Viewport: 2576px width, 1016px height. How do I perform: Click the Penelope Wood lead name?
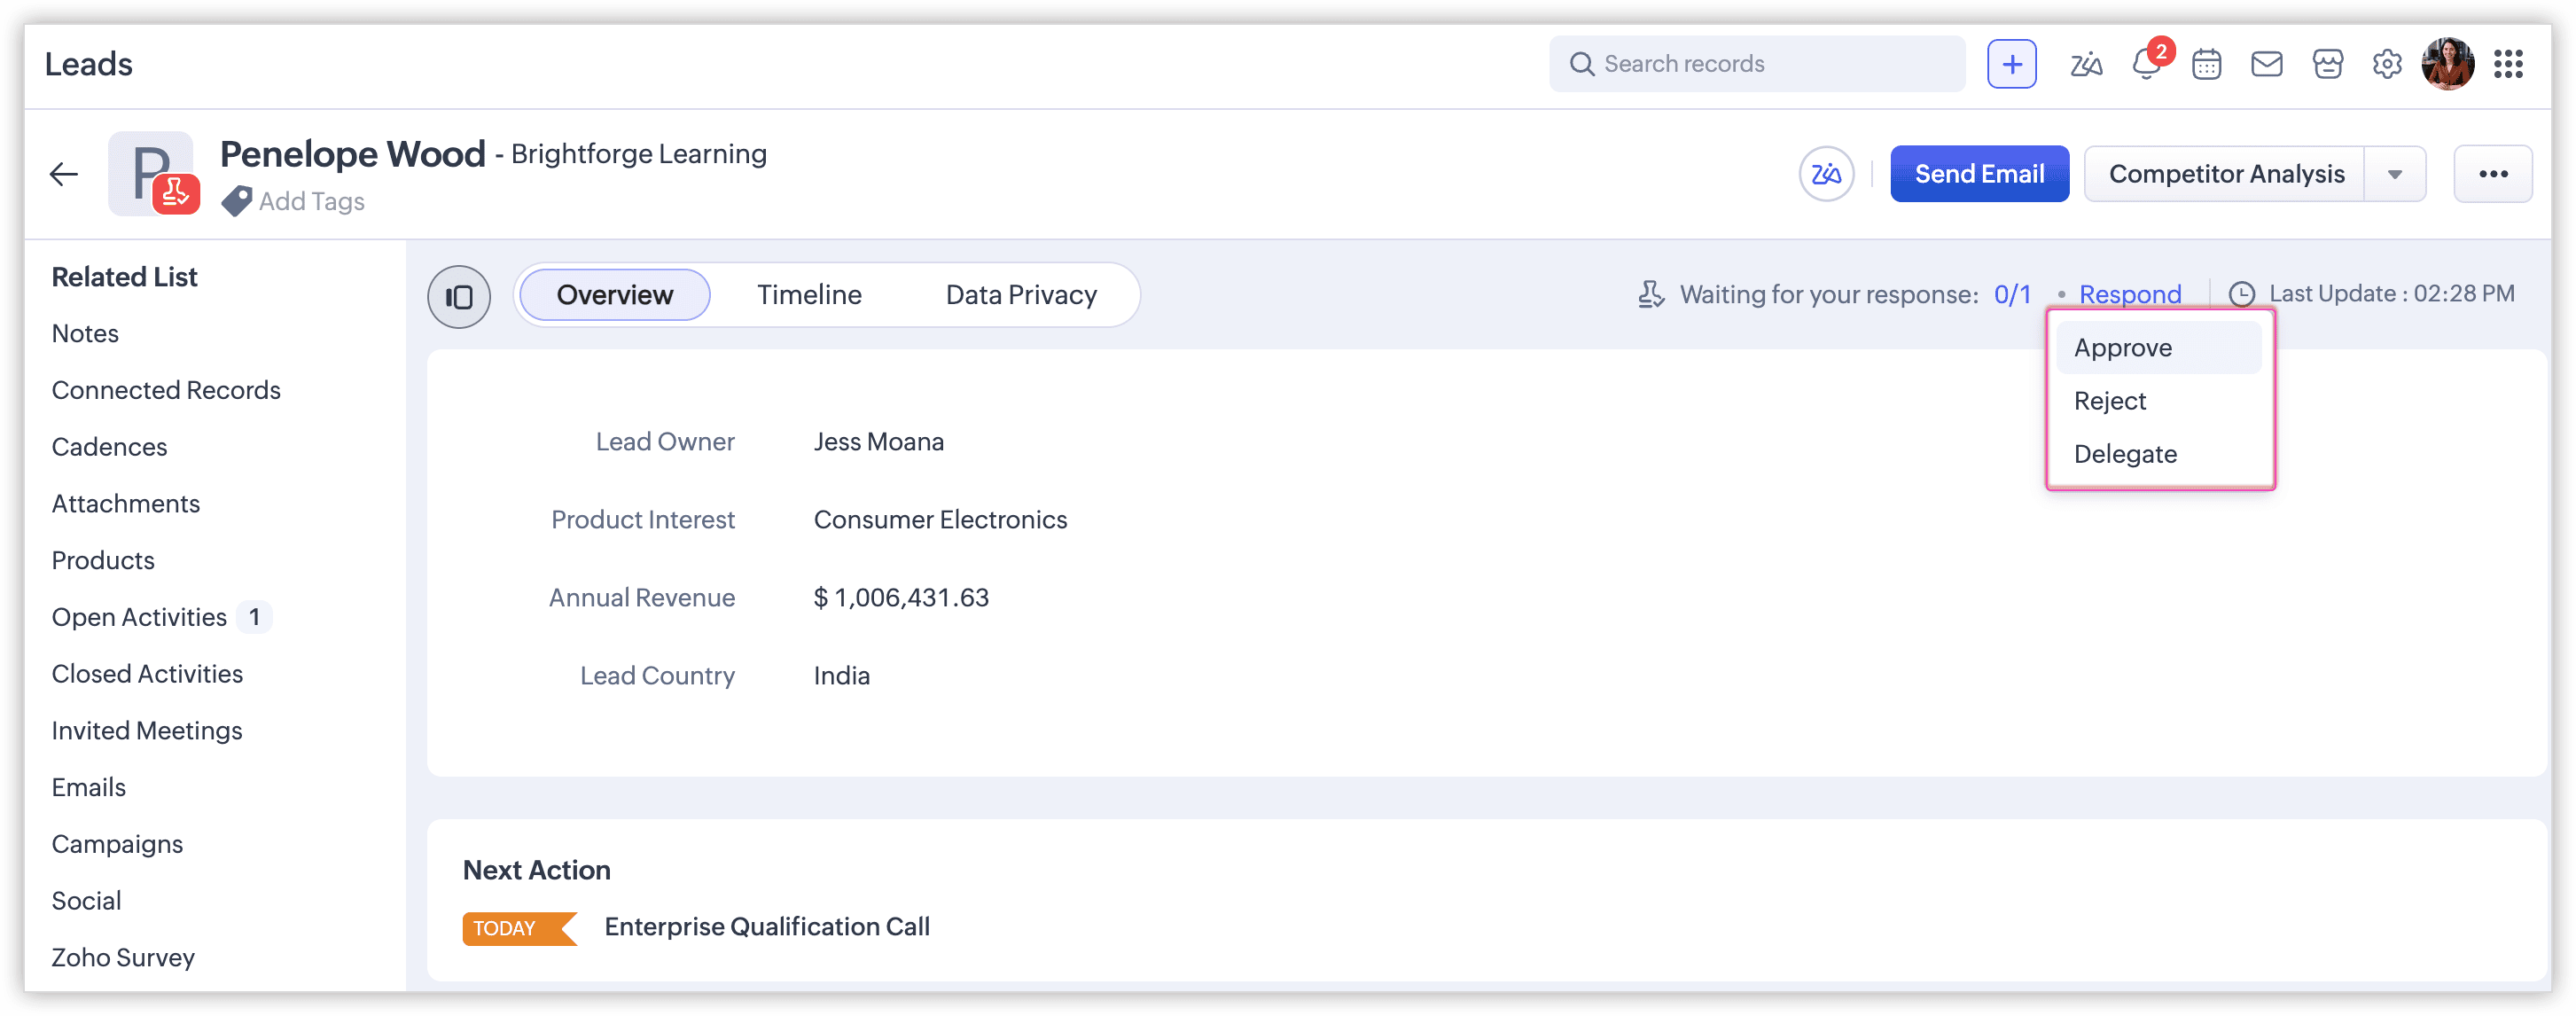pyautogui.click(x=352, y=154)
